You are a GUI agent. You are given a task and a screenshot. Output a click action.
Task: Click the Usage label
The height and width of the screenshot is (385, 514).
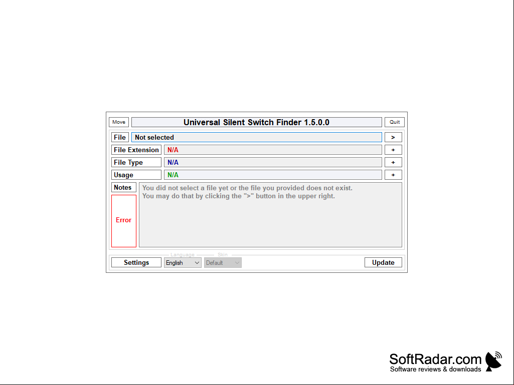[x=136, y=175]
